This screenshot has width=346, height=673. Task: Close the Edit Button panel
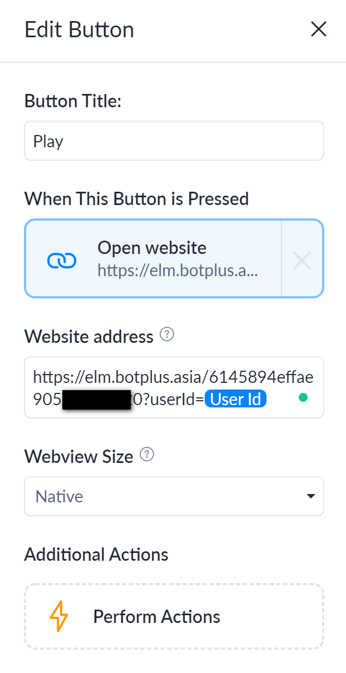tap(318, 29)
